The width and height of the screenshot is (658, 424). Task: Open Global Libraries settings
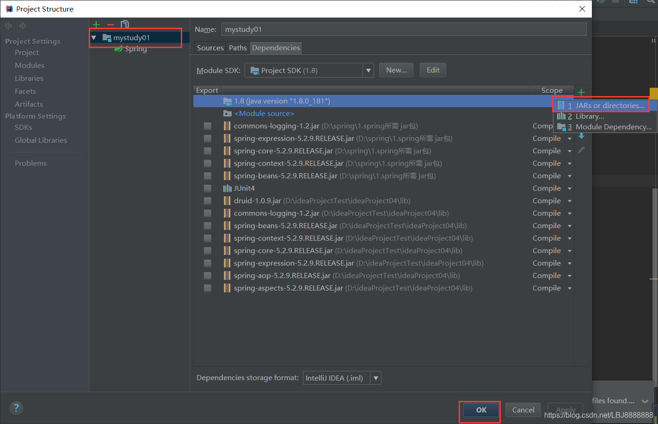click(41, 140)
